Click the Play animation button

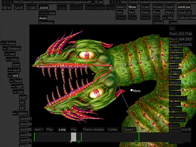50,129
